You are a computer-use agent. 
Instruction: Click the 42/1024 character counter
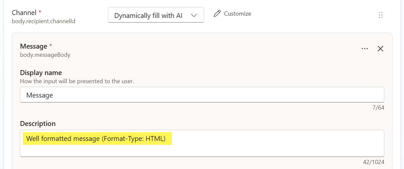(373, 162)
